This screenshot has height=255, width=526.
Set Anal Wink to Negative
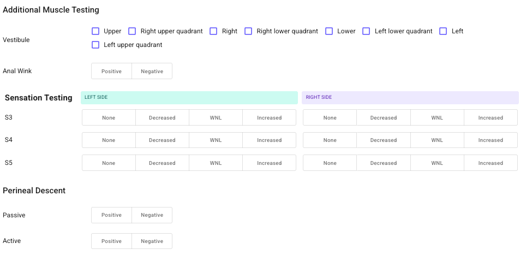[152, 71]
